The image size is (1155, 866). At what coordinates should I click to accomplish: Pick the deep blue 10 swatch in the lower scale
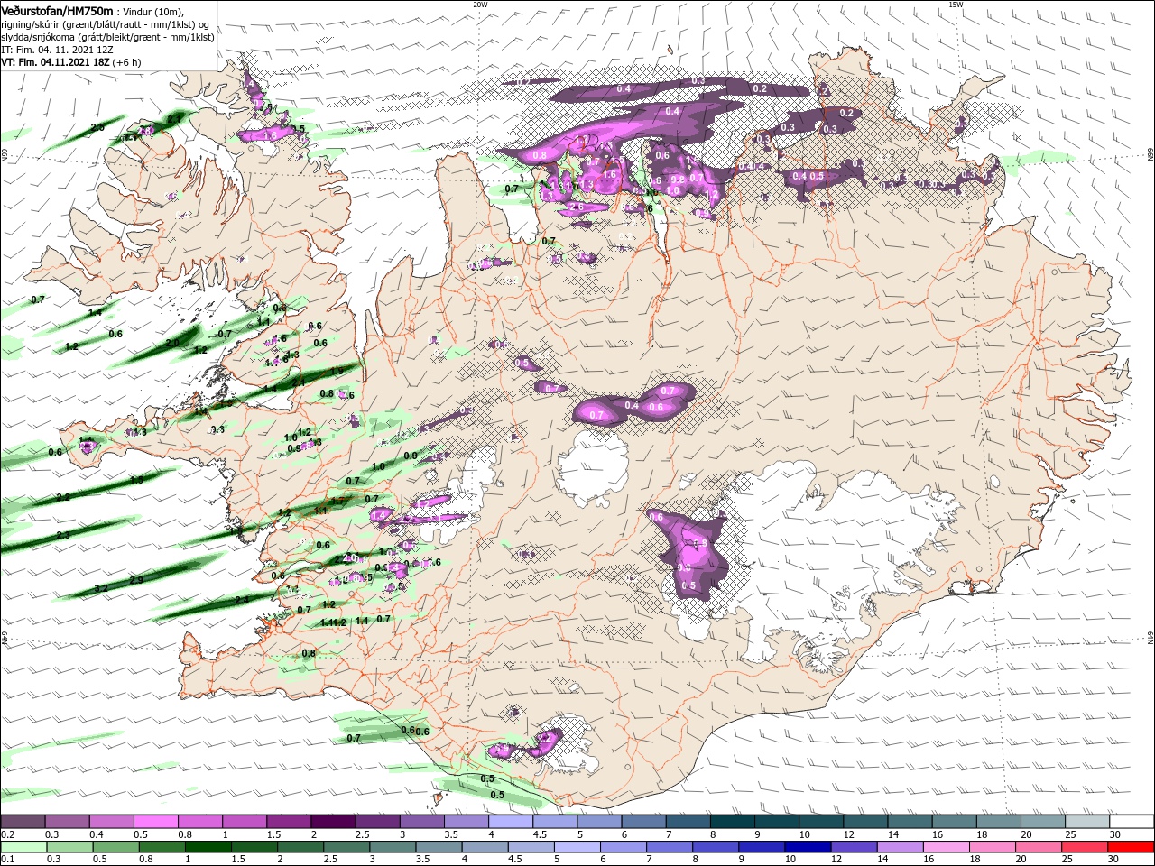coord(808,847)
